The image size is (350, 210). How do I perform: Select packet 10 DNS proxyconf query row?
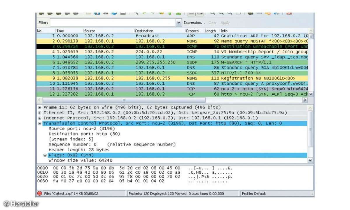pos(172,83)
